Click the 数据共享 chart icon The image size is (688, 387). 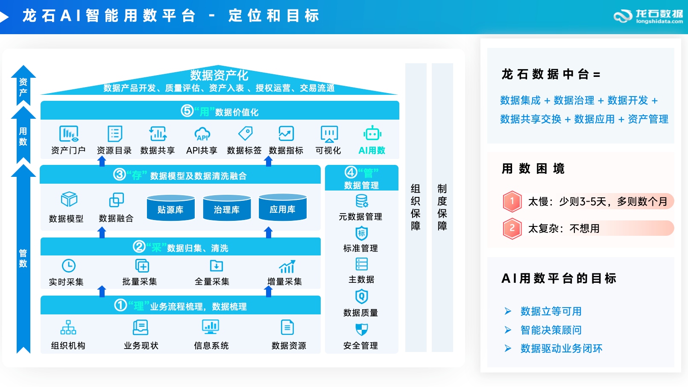[158, 134]
